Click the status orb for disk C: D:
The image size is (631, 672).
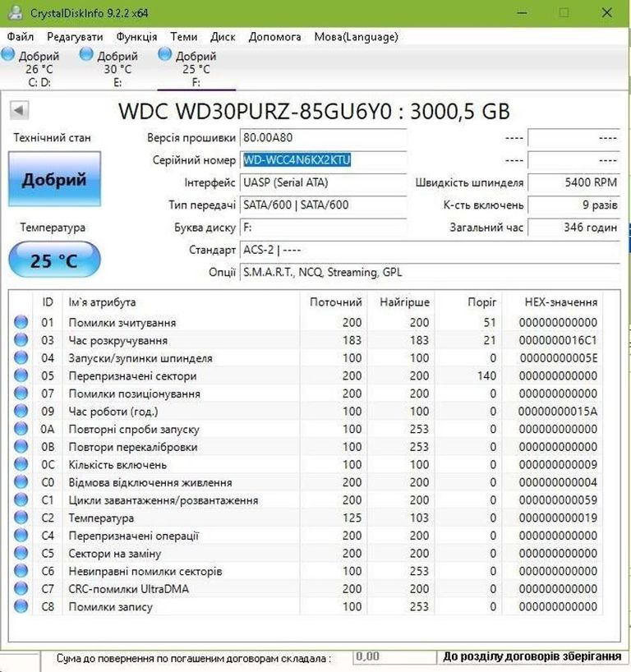[x=8, y=54]
